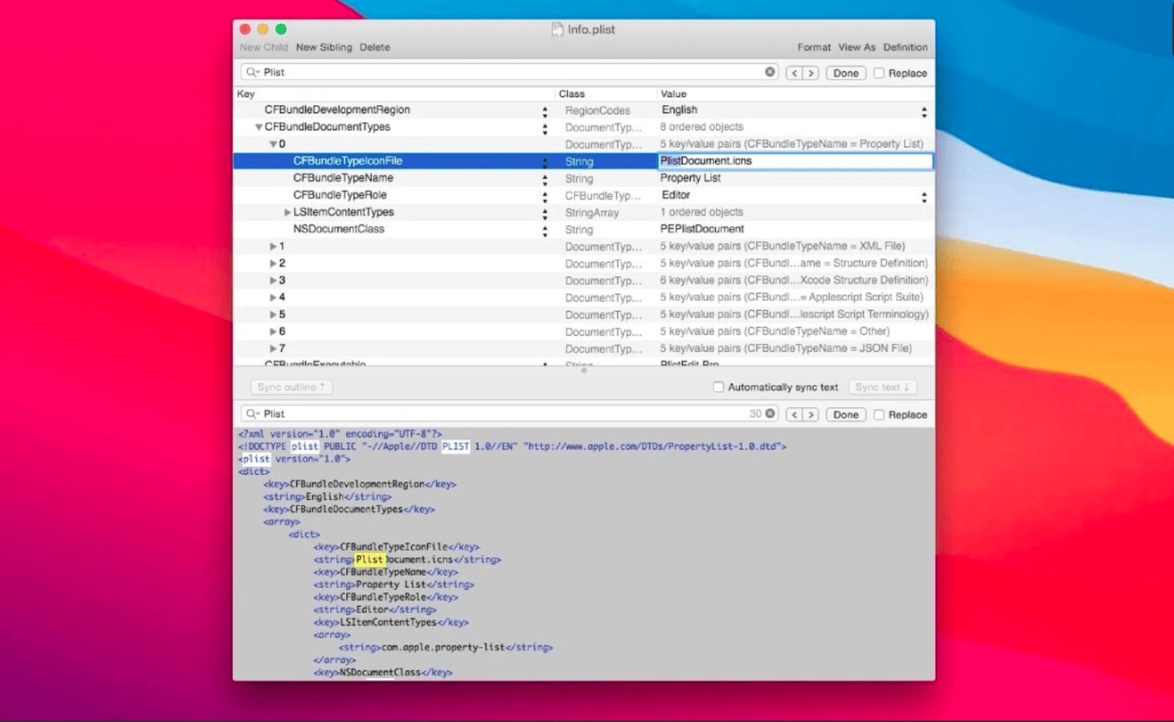Open the Format toolbar menu

tap(814, 47)
